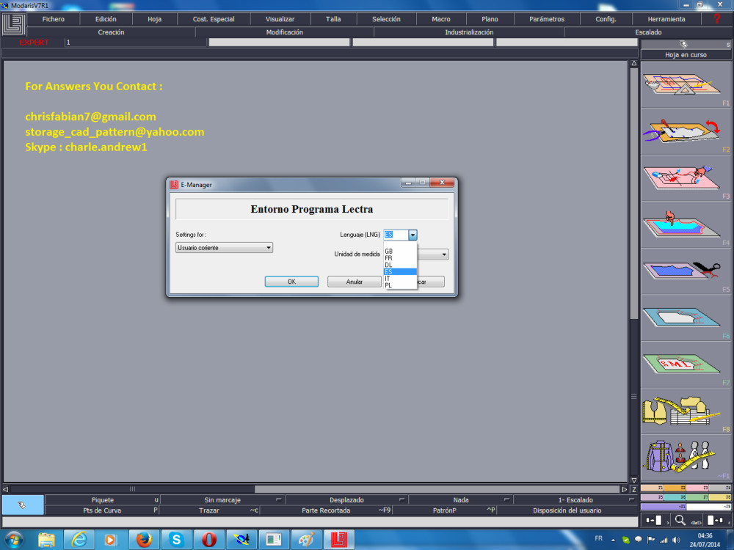Open the Lenguaje (LNG) dropdown arrow

(413, 235)
